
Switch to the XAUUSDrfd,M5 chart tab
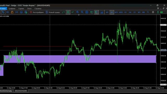point(21,91)
